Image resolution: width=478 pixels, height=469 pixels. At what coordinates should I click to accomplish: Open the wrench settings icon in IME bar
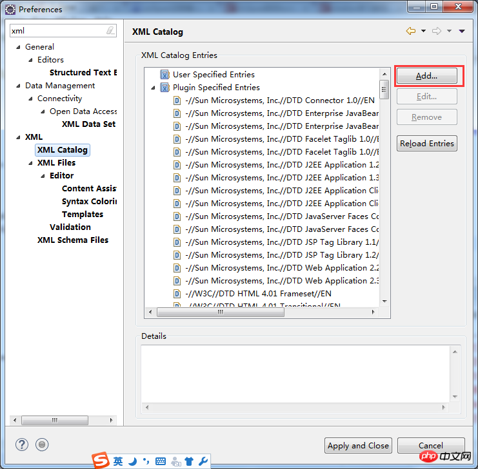pos(203,461)
